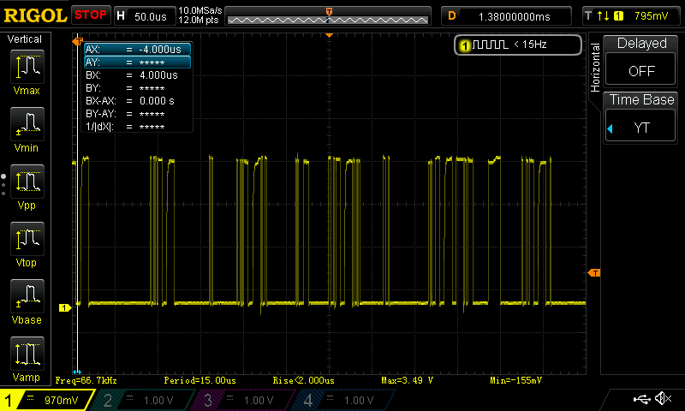
Task: Click the channel 1 square wave counter icon
Action: [x=485, y=45]
